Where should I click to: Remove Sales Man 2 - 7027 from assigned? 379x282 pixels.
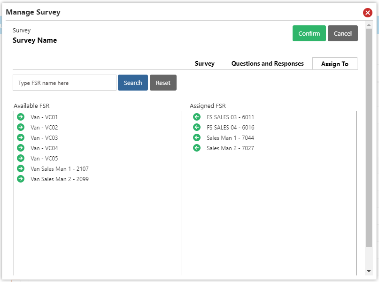(x=197, y=148)
